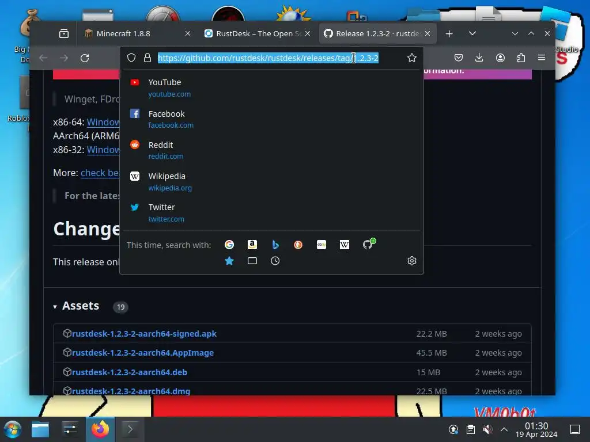Click the URL address field

click(268, 58)
